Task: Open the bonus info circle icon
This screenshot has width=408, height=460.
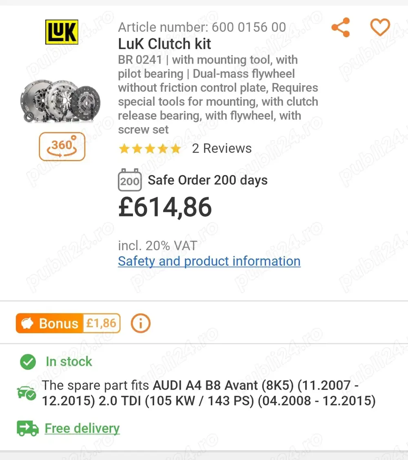Action: pos(140,324)
